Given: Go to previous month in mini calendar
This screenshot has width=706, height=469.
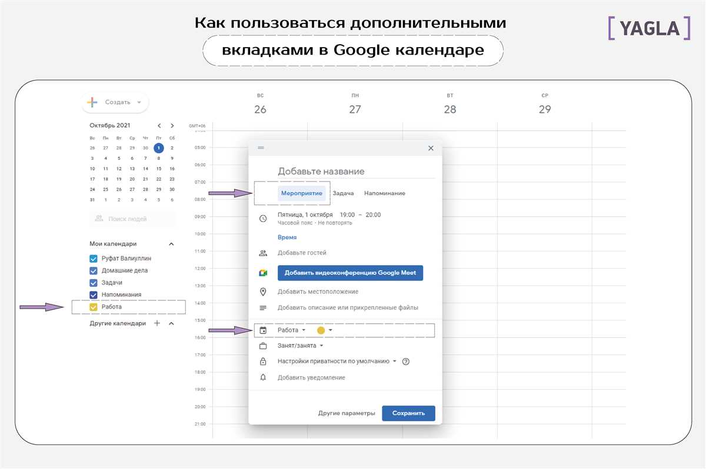Looking at the screenshot, I should [159, 125].
